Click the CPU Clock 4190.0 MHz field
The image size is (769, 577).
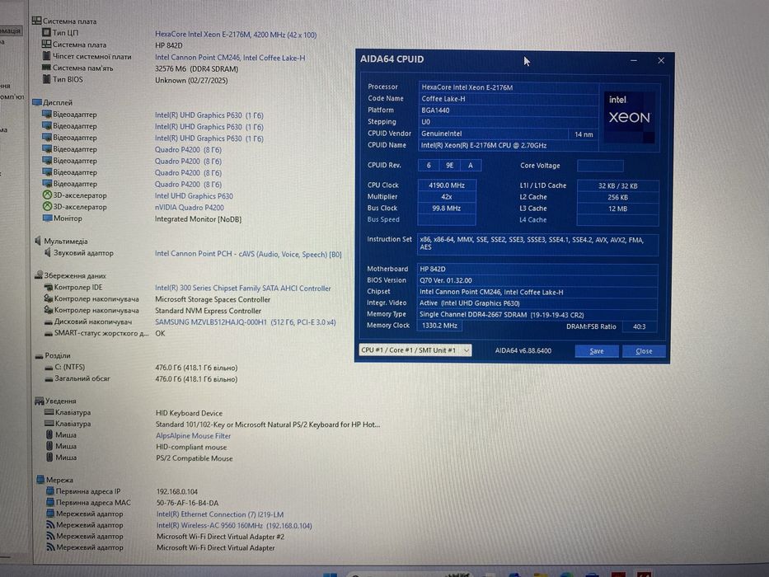click(x=446, y=185)
